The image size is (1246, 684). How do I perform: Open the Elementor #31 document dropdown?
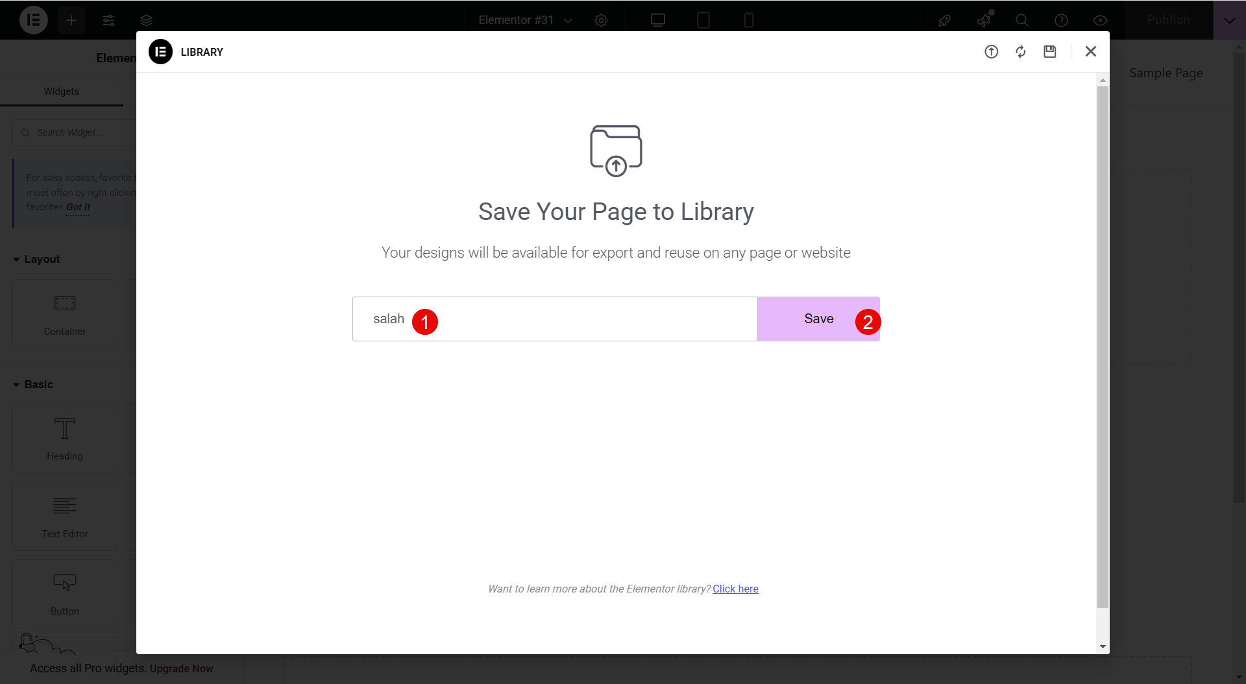click(525, 20)
